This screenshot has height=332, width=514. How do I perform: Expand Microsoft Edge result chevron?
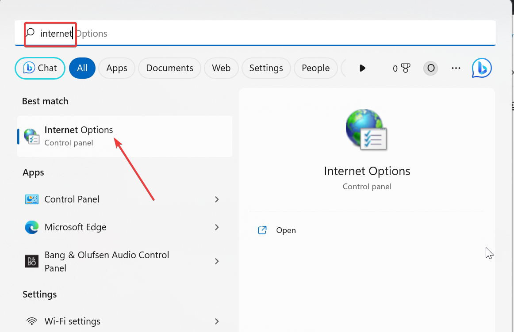[x=217, y=227]
